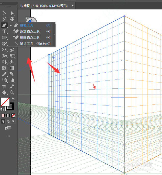Apply Gradient mode button
Viewport: 162px width, 175px height.
pos(8,115)
